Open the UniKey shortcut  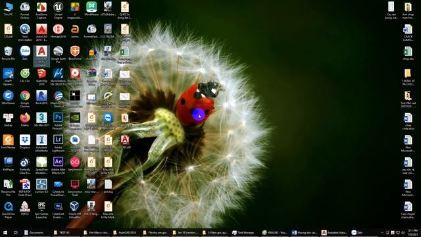9,120
